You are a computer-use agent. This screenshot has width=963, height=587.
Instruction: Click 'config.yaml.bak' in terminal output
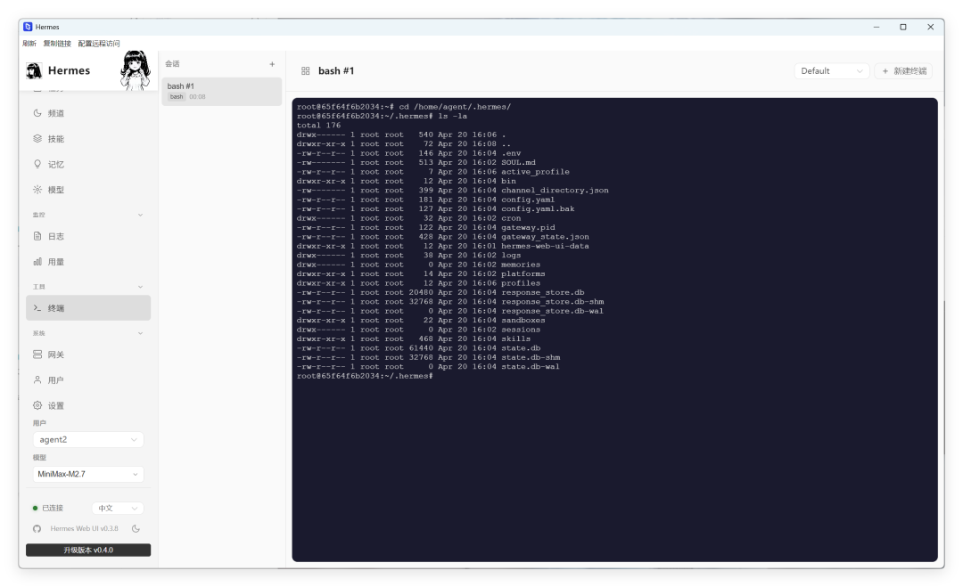click(x=538, y=209)
